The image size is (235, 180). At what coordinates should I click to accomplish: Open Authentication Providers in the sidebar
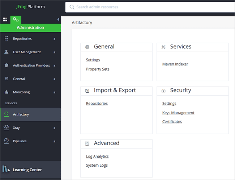(31, 65)
